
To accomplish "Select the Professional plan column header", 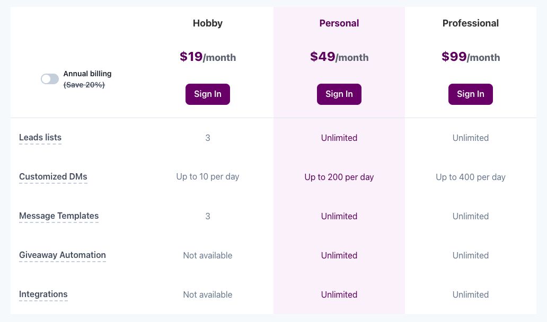I will click(x=471, y=23).
